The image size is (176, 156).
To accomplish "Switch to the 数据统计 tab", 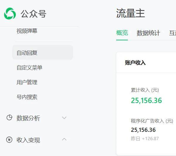I will tap(148, 33).
